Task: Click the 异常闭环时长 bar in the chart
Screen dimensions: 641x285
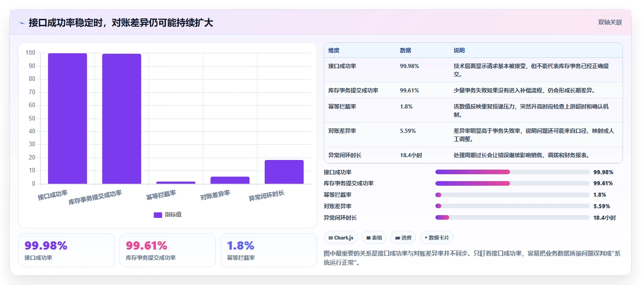Action: click(284, 172)
